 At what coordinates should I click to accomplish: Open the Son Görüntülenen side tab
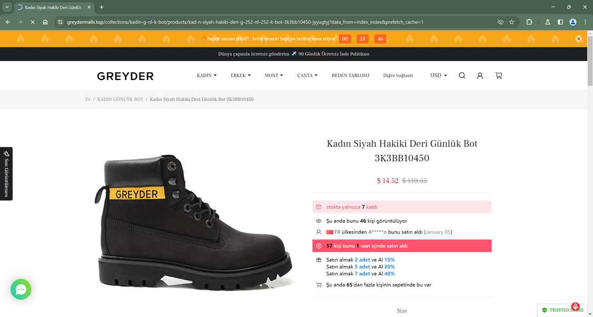click(x=6, y=174)
